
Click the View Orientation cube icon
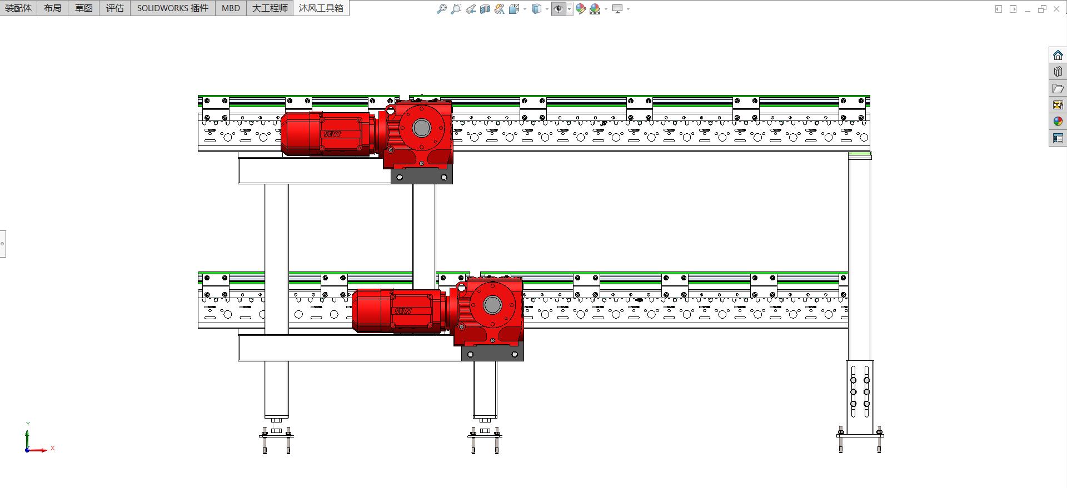(514, 9)
